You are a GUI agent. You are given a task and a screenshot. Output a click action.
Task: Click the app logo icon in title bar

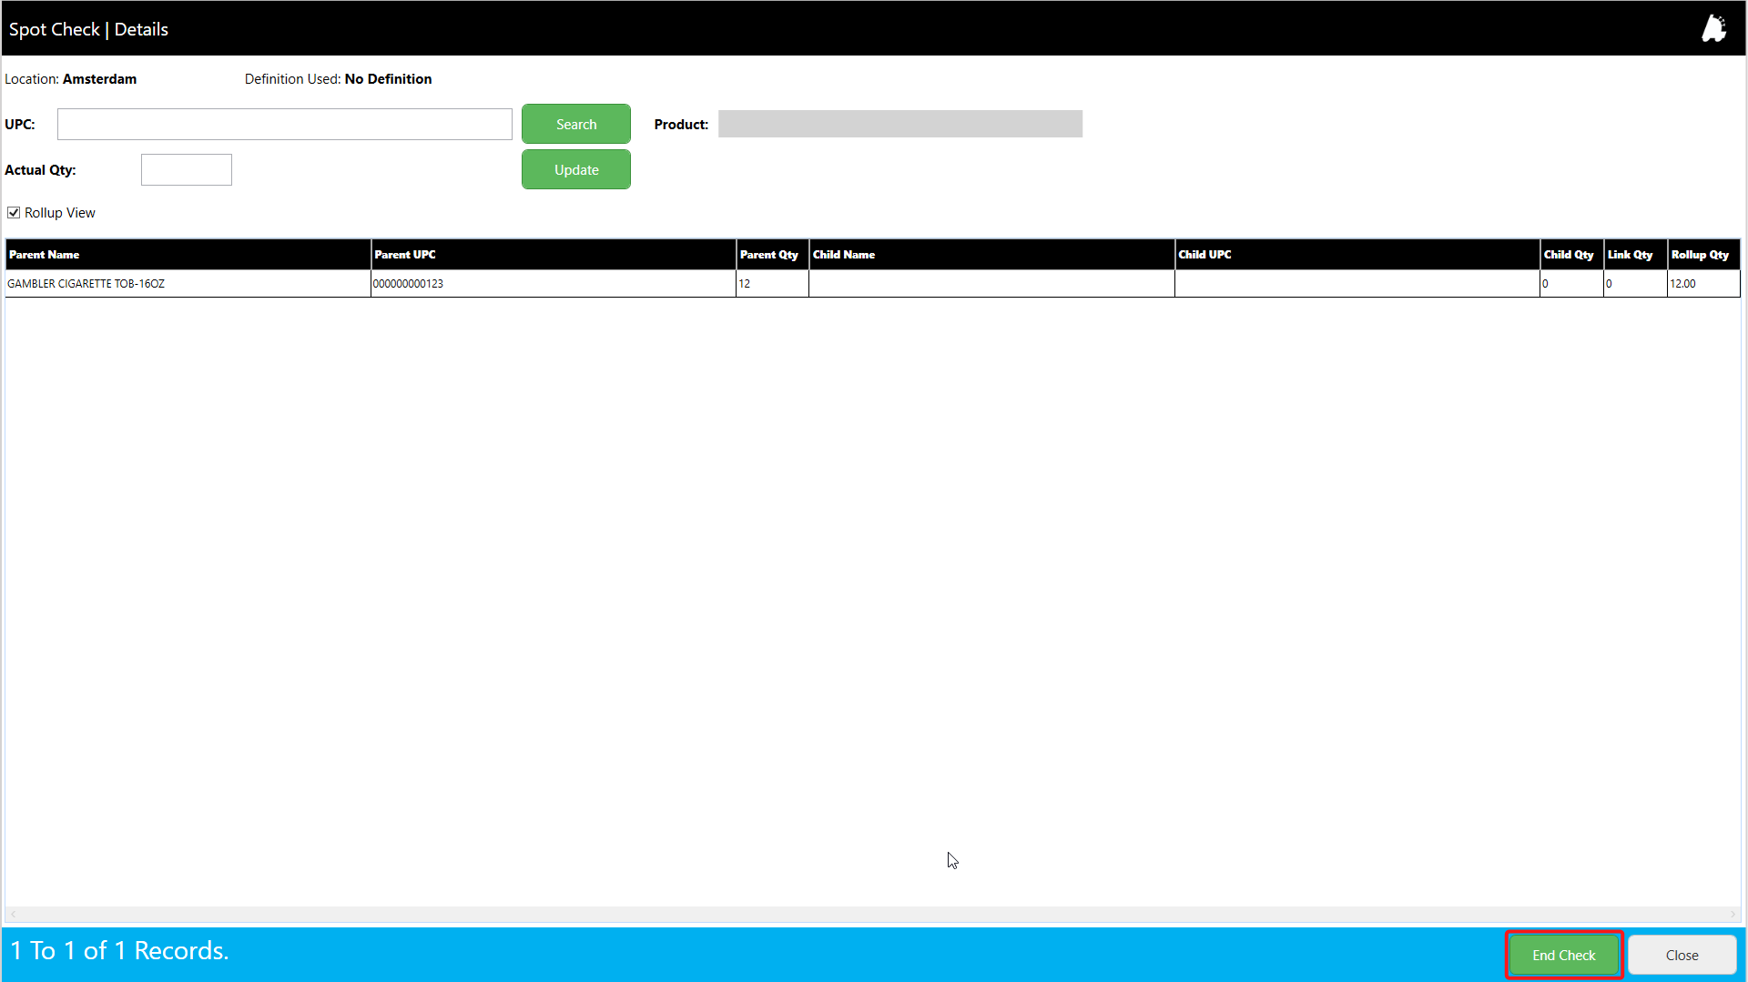pyautogui.click(x=1714, y=28)
